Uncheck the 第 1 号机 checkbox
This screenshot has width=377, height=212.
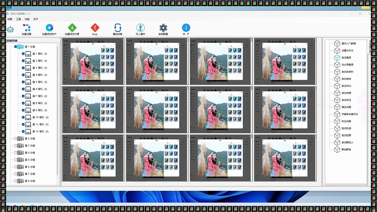(23, 54)
